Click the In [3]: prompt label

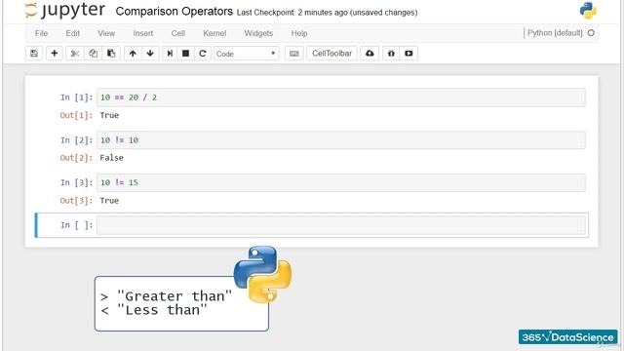pos(76,182)
